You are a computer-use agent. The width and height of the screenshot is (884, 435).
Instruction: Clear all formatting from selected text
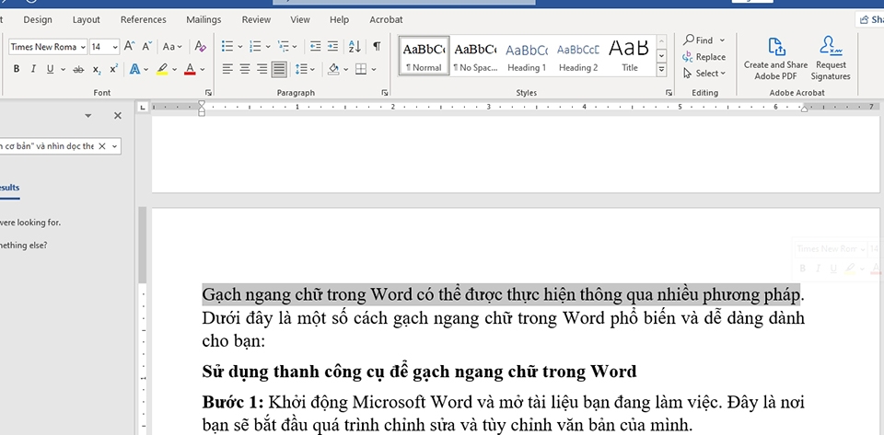[200, 47]
